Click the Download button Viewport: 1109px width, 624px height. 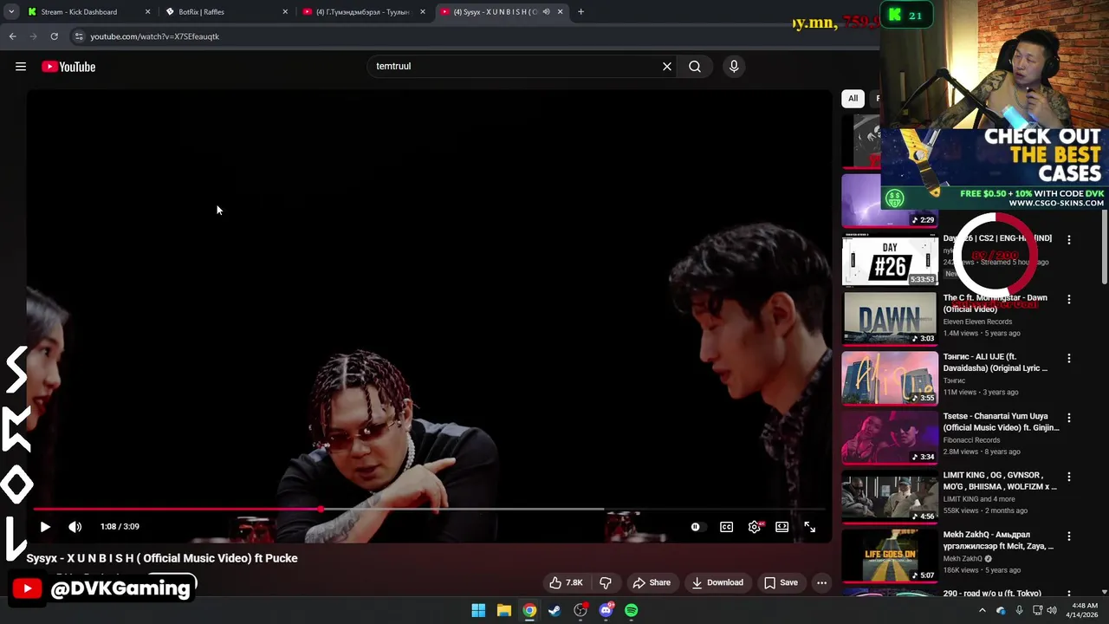[717, 582]
